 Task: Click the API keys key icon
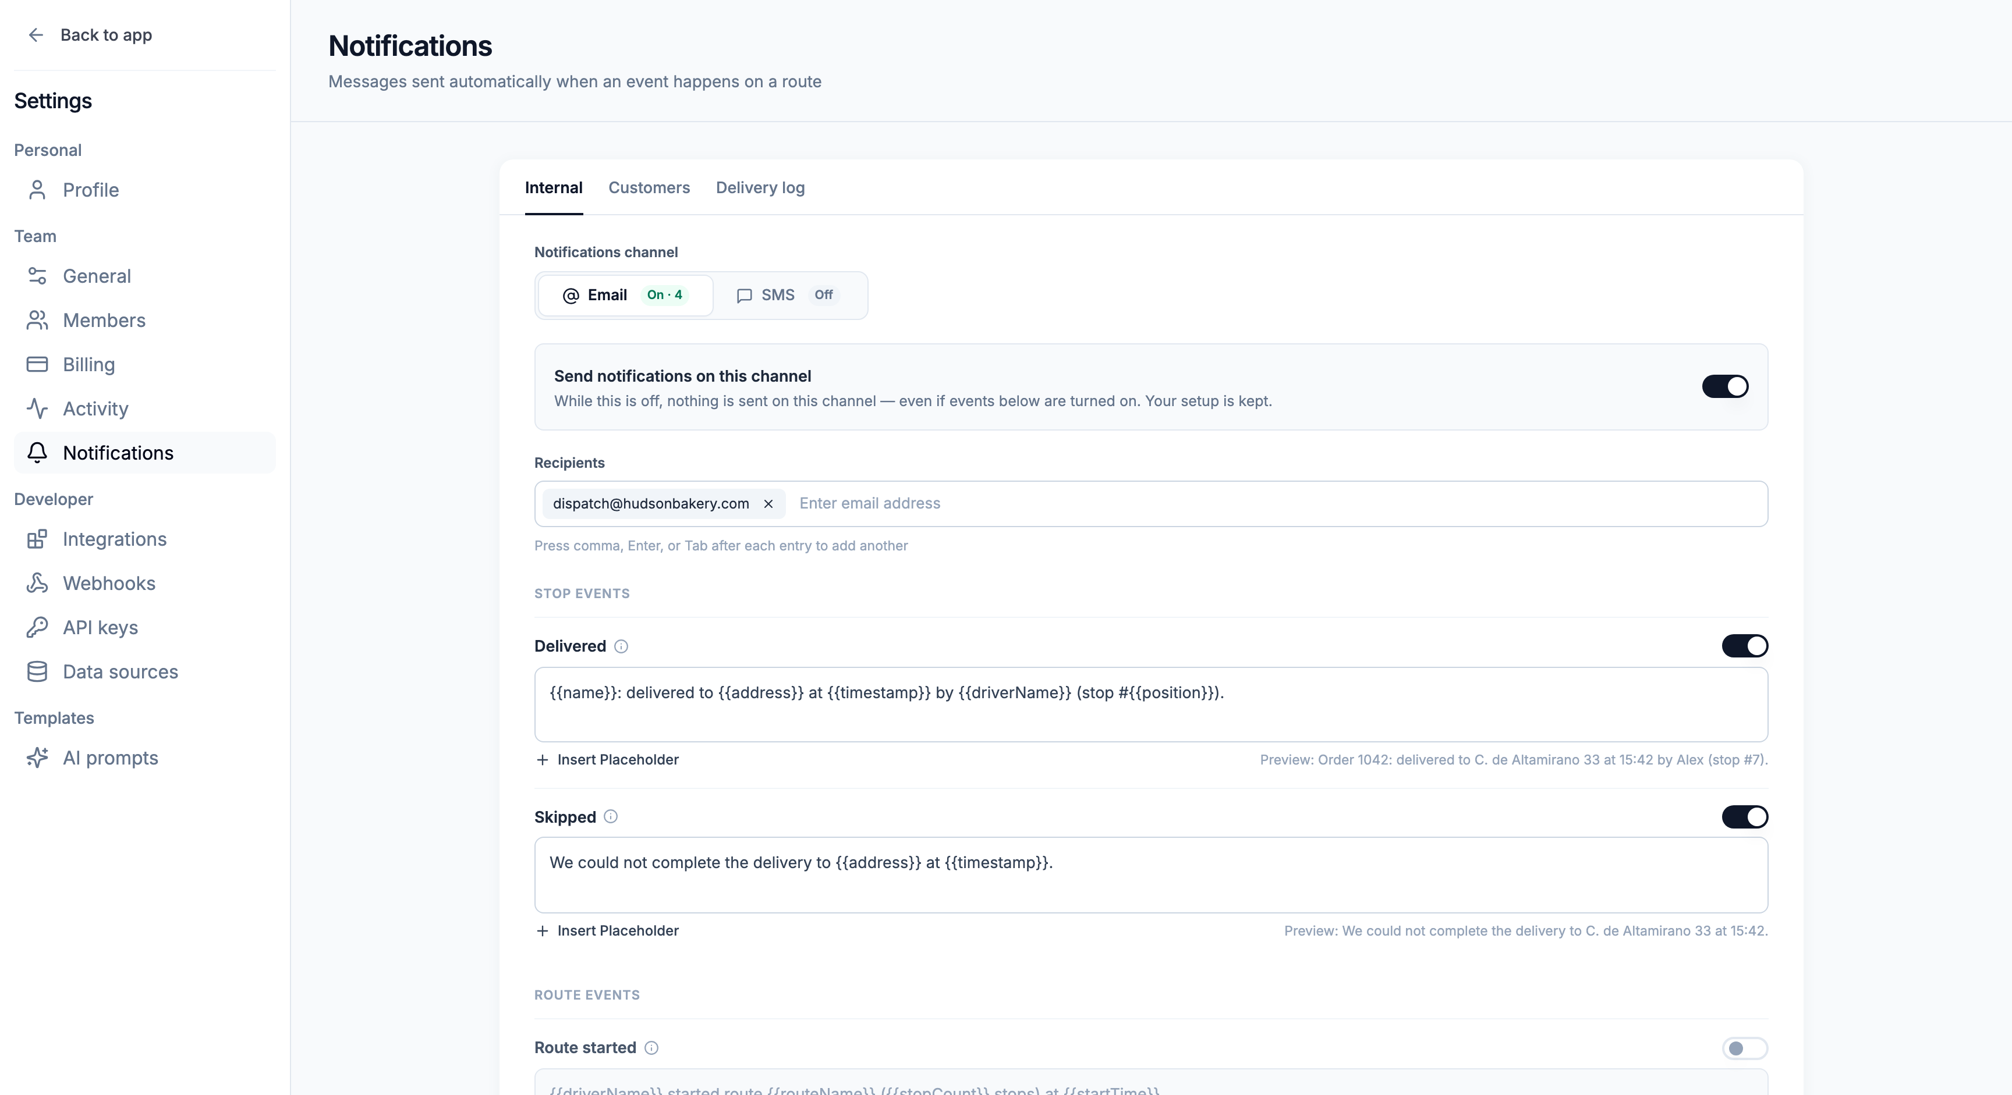click(x=37, y=627)
